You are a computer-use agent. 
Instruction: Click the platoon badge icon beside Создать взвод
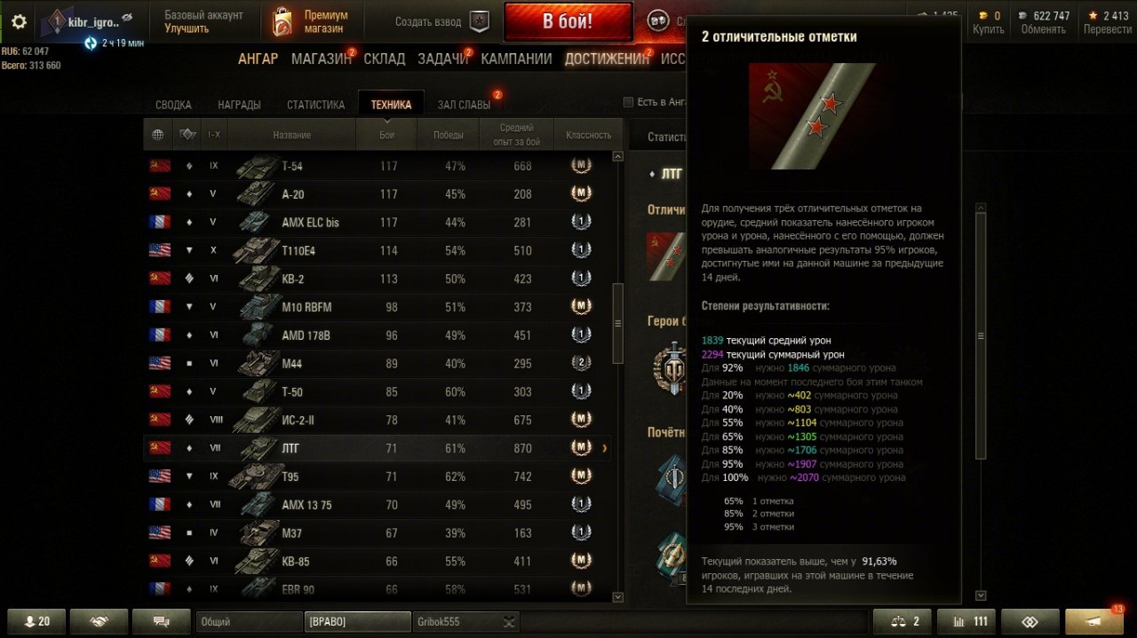(x=479, y=21)
